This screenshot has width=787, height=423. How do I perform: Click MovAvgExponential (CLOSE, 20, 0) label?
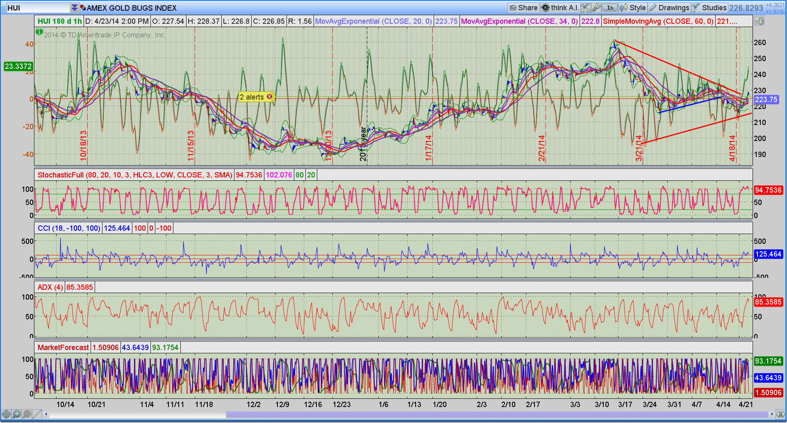[x=373, y=21]
